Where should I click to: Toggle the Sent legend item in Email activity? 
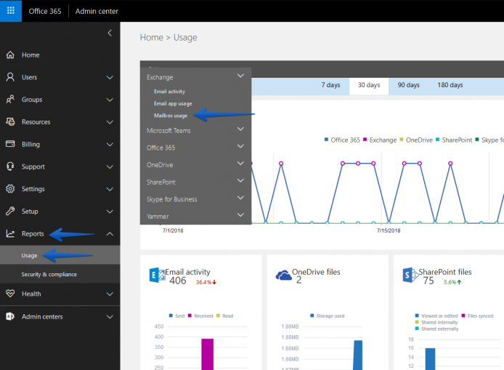point(176,316)
